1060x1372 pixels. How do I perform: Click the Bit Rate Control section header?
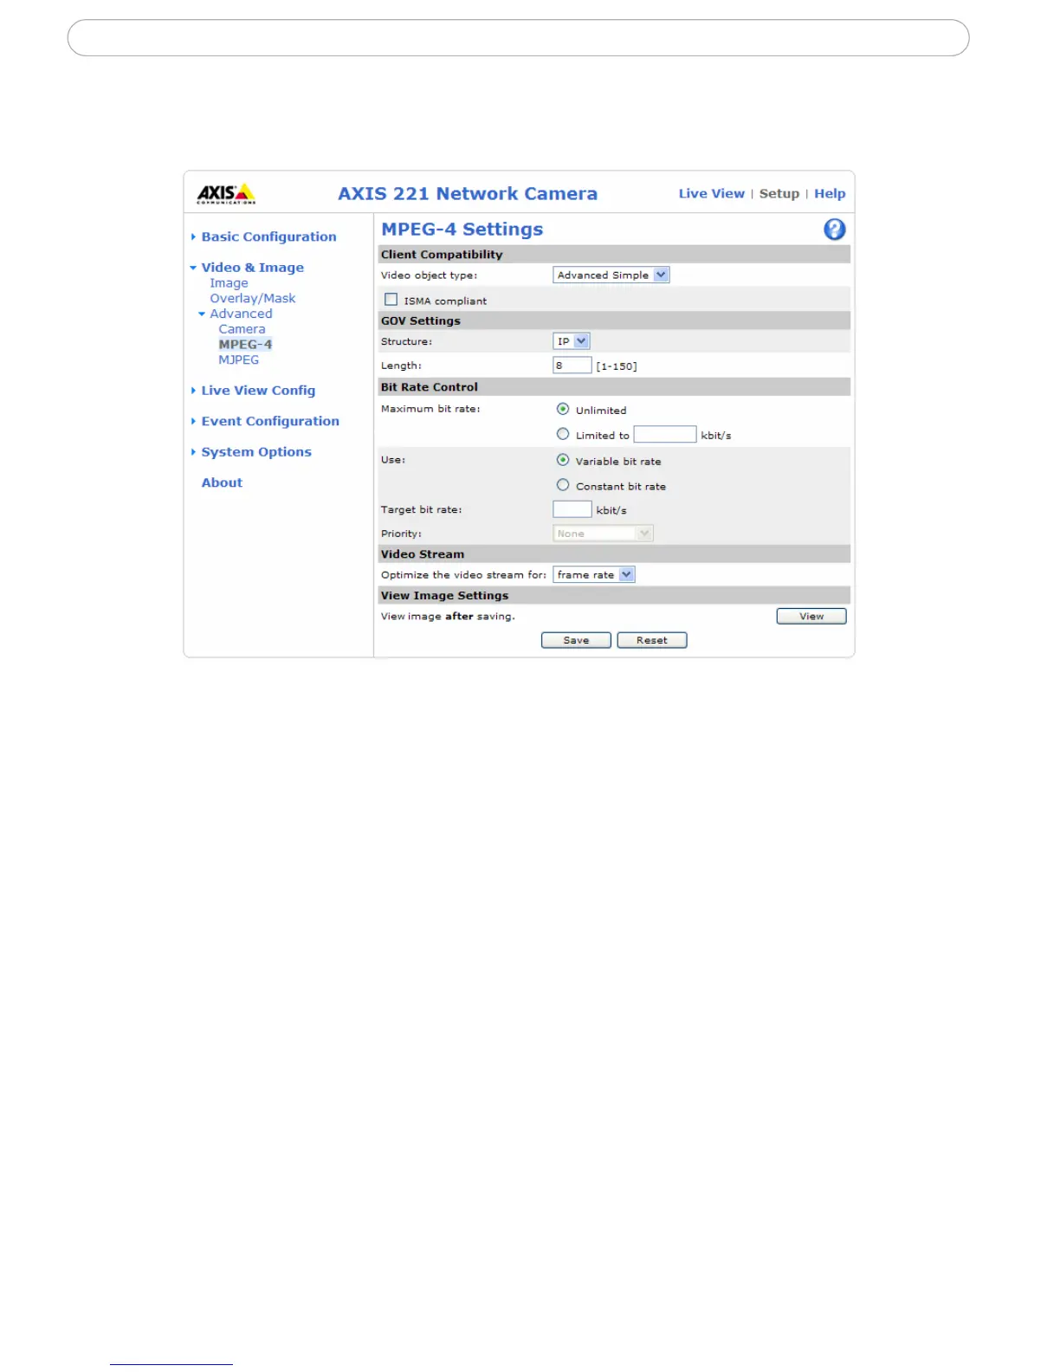[x=614, y=387]
